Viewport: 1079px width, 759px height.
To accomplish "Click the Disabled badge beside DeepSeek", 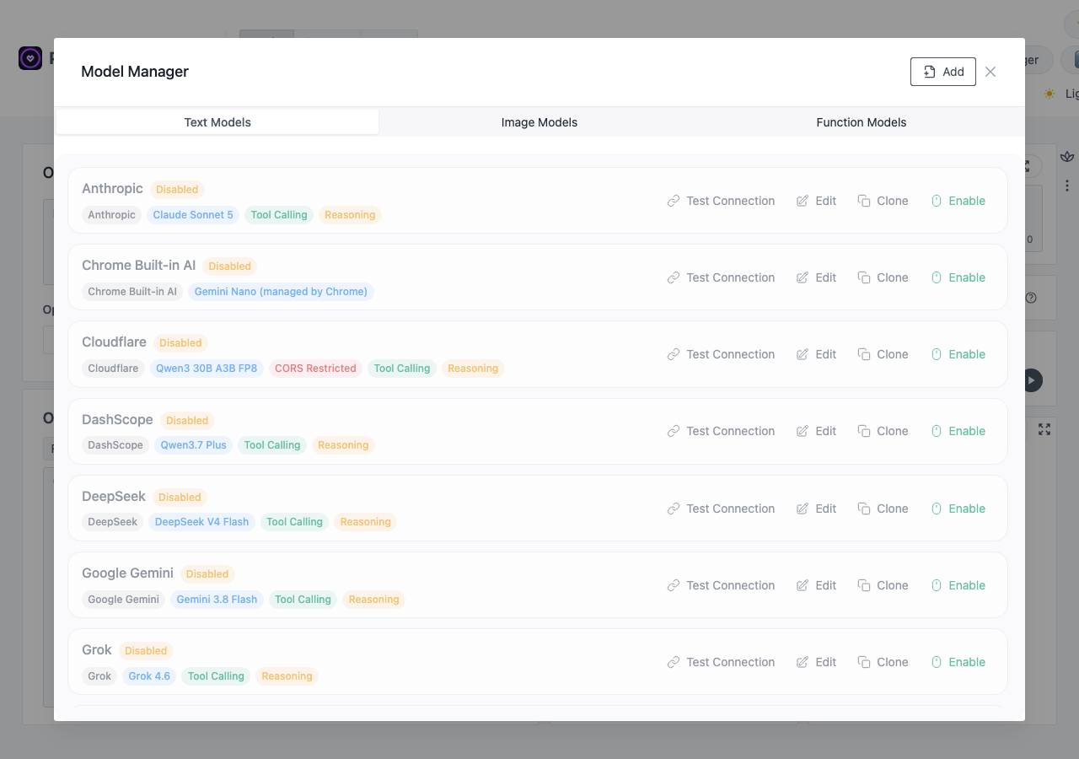I will click(180, 498).
